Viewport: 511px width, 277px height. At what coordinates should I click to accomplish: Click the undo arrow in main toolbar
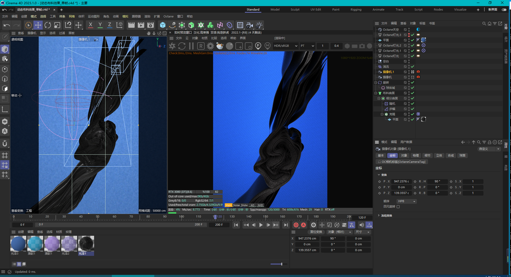click(x=6, y=25)
